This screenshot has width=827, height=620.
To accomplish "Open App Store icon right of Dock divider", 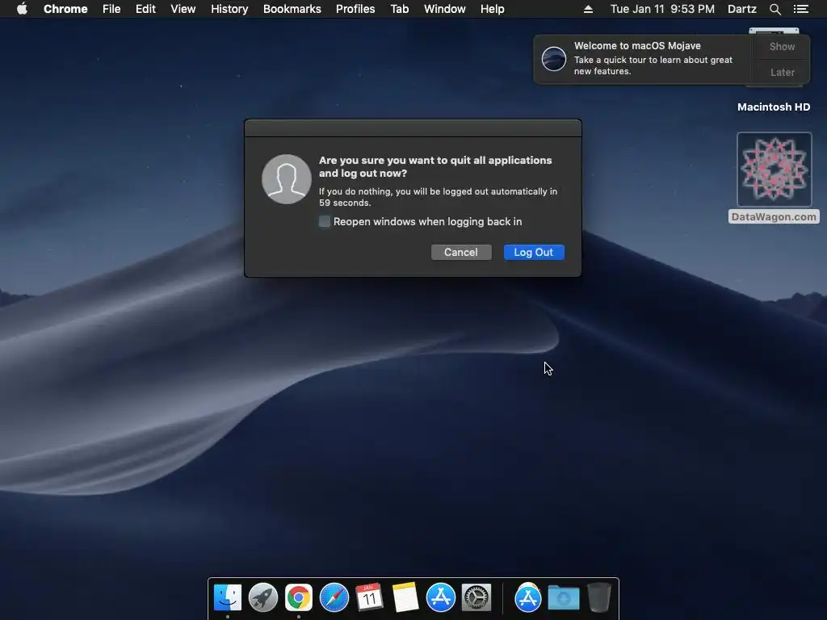I will point(528,597).
